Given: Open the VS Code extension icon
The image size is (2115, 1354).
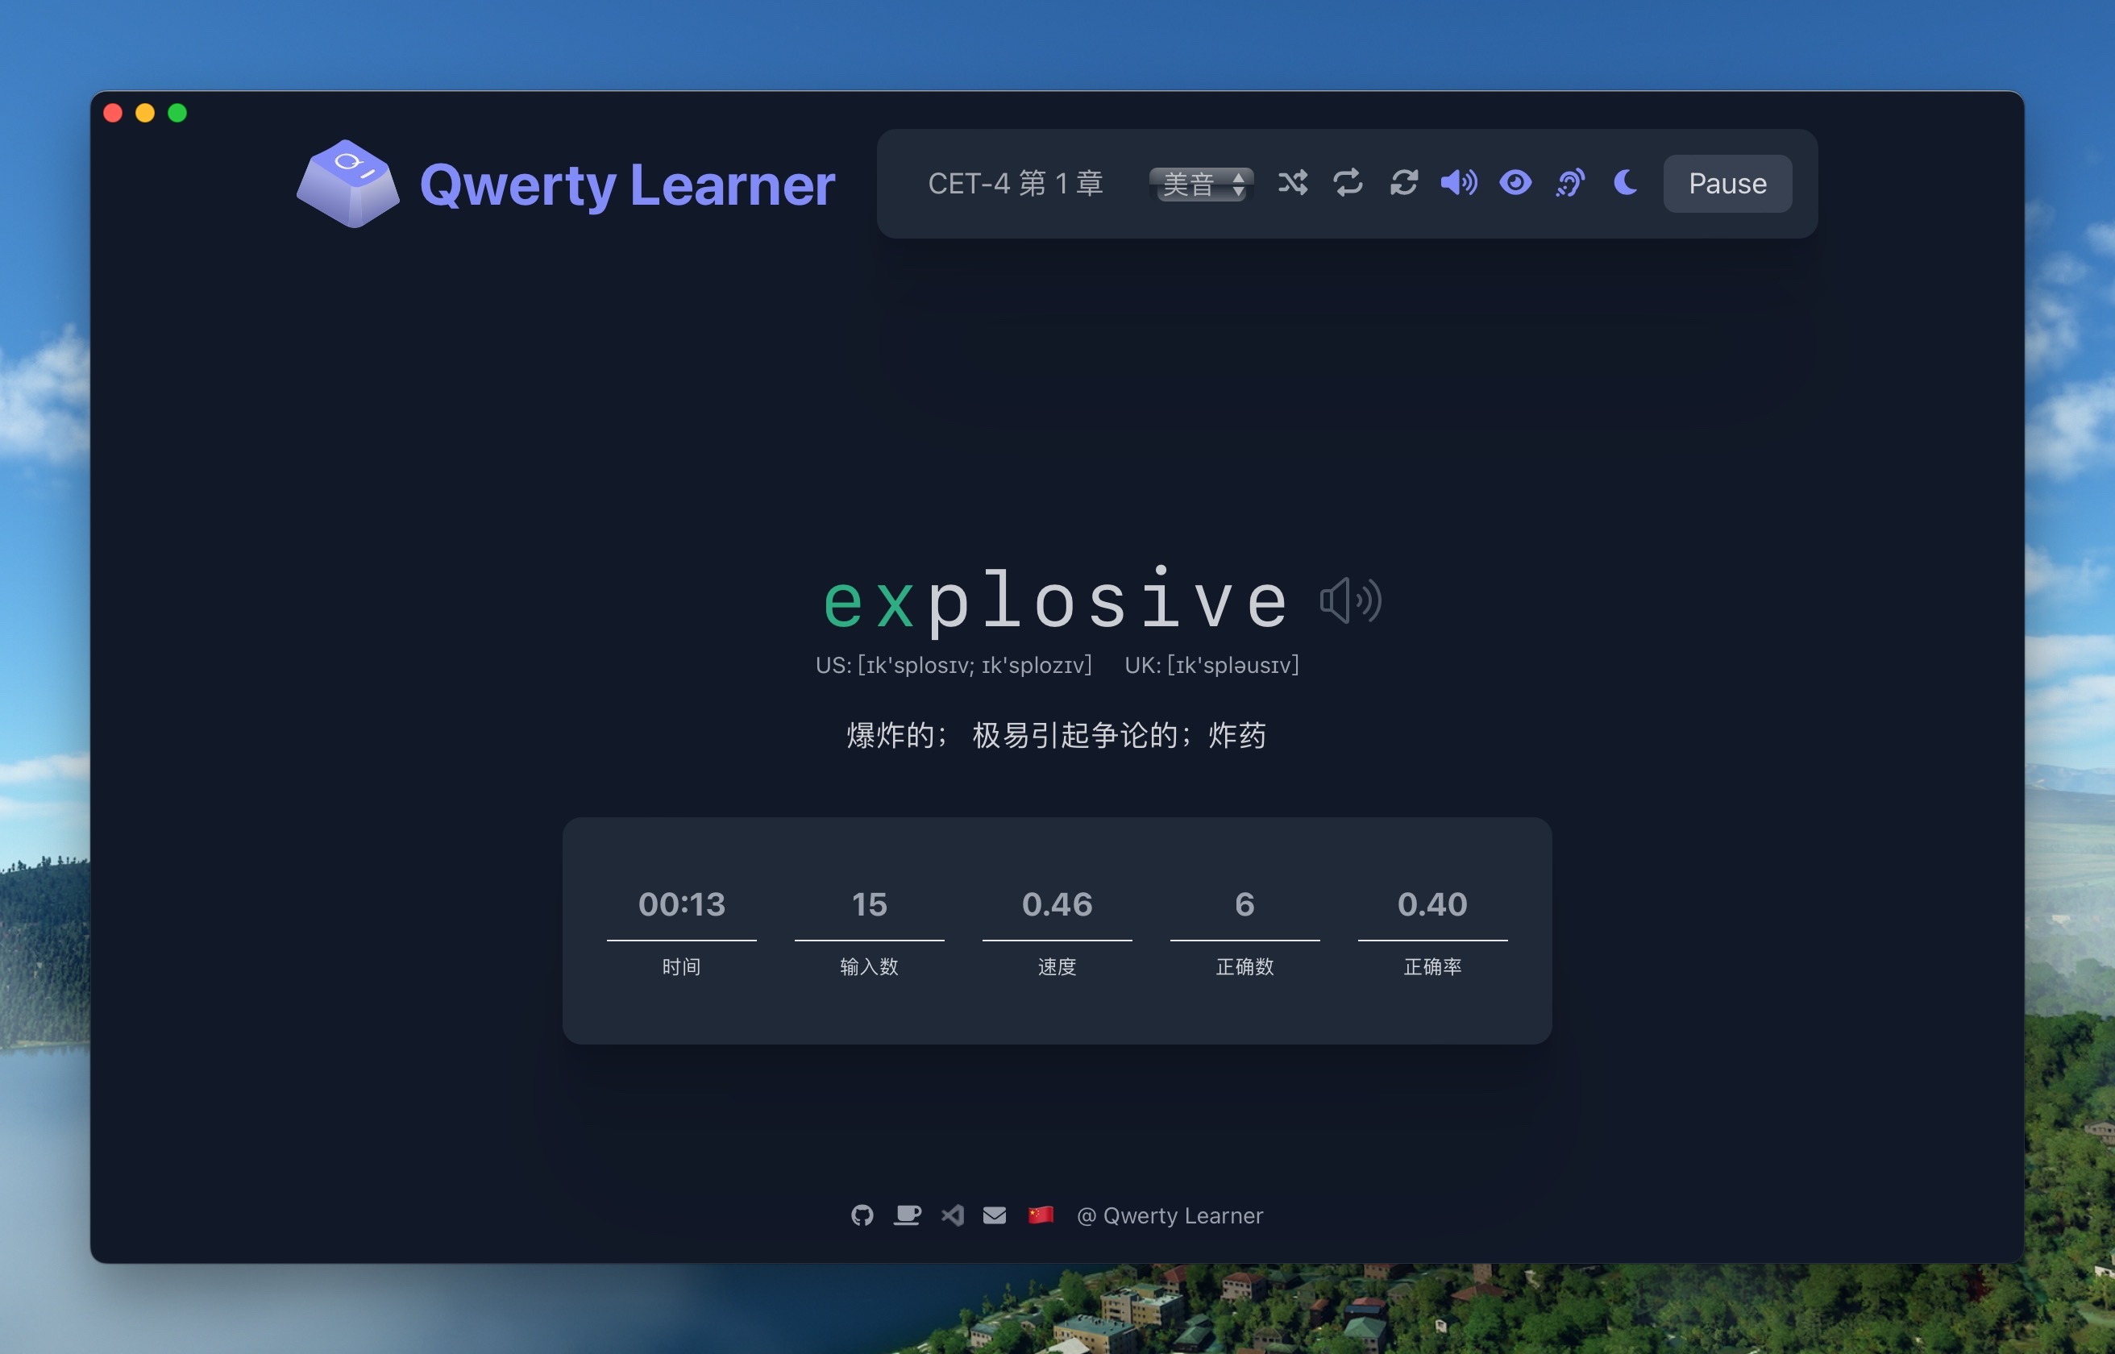Looking at the screenshot, I should 952,1215.
